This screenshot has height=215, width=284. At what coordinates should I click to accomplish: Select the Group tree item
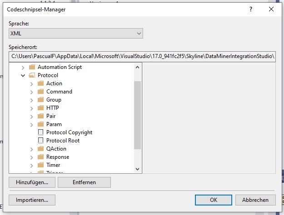54,100
